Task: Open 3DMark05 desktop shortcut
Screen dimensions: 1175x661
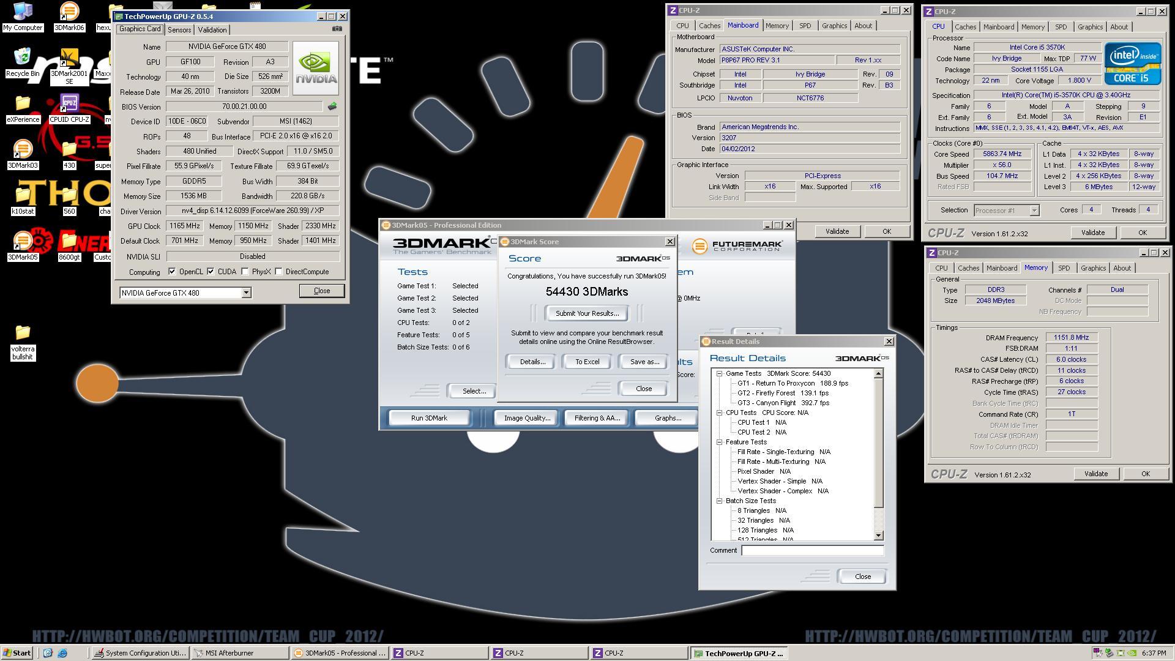Action: (x=23, y=246)
